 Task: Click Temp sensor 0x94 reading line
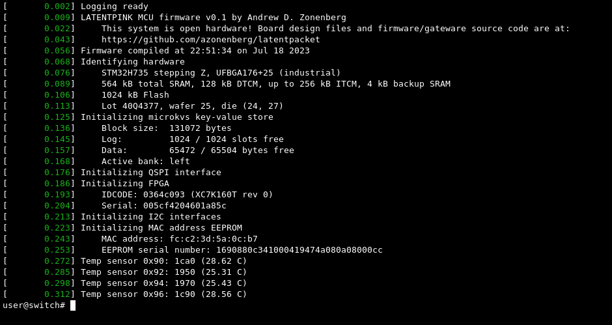[x=164, y=283]
